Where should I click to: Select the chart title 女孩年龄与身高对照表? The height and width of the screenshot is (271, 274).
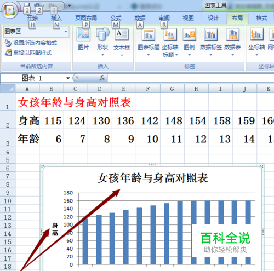click(x=152, y=178)
